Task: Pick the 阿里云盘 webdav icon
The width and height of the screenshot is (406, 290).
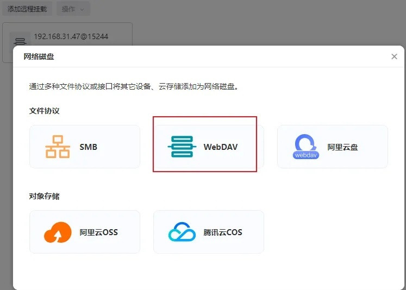Action: 306,147
